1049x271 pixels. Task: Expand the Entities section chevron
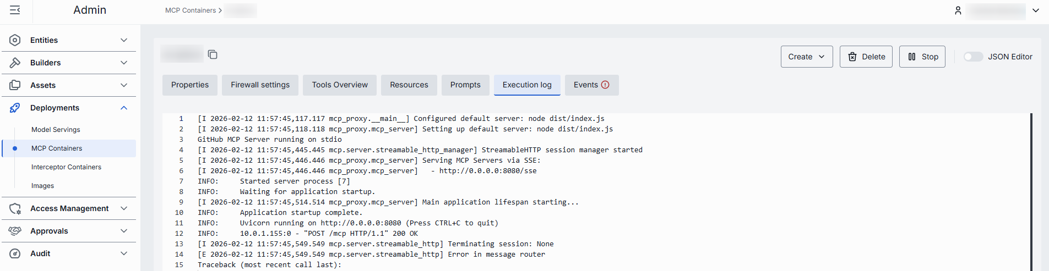[x=124, y=40]
